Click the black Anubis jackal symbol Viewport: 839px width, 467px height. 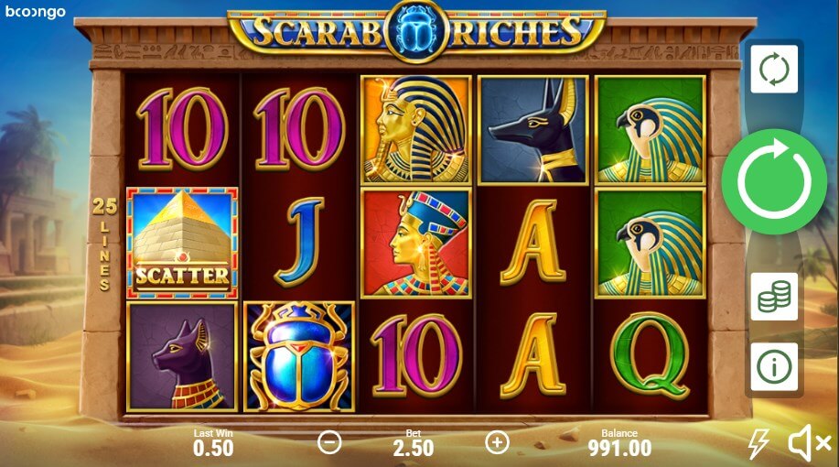point(532,130)
